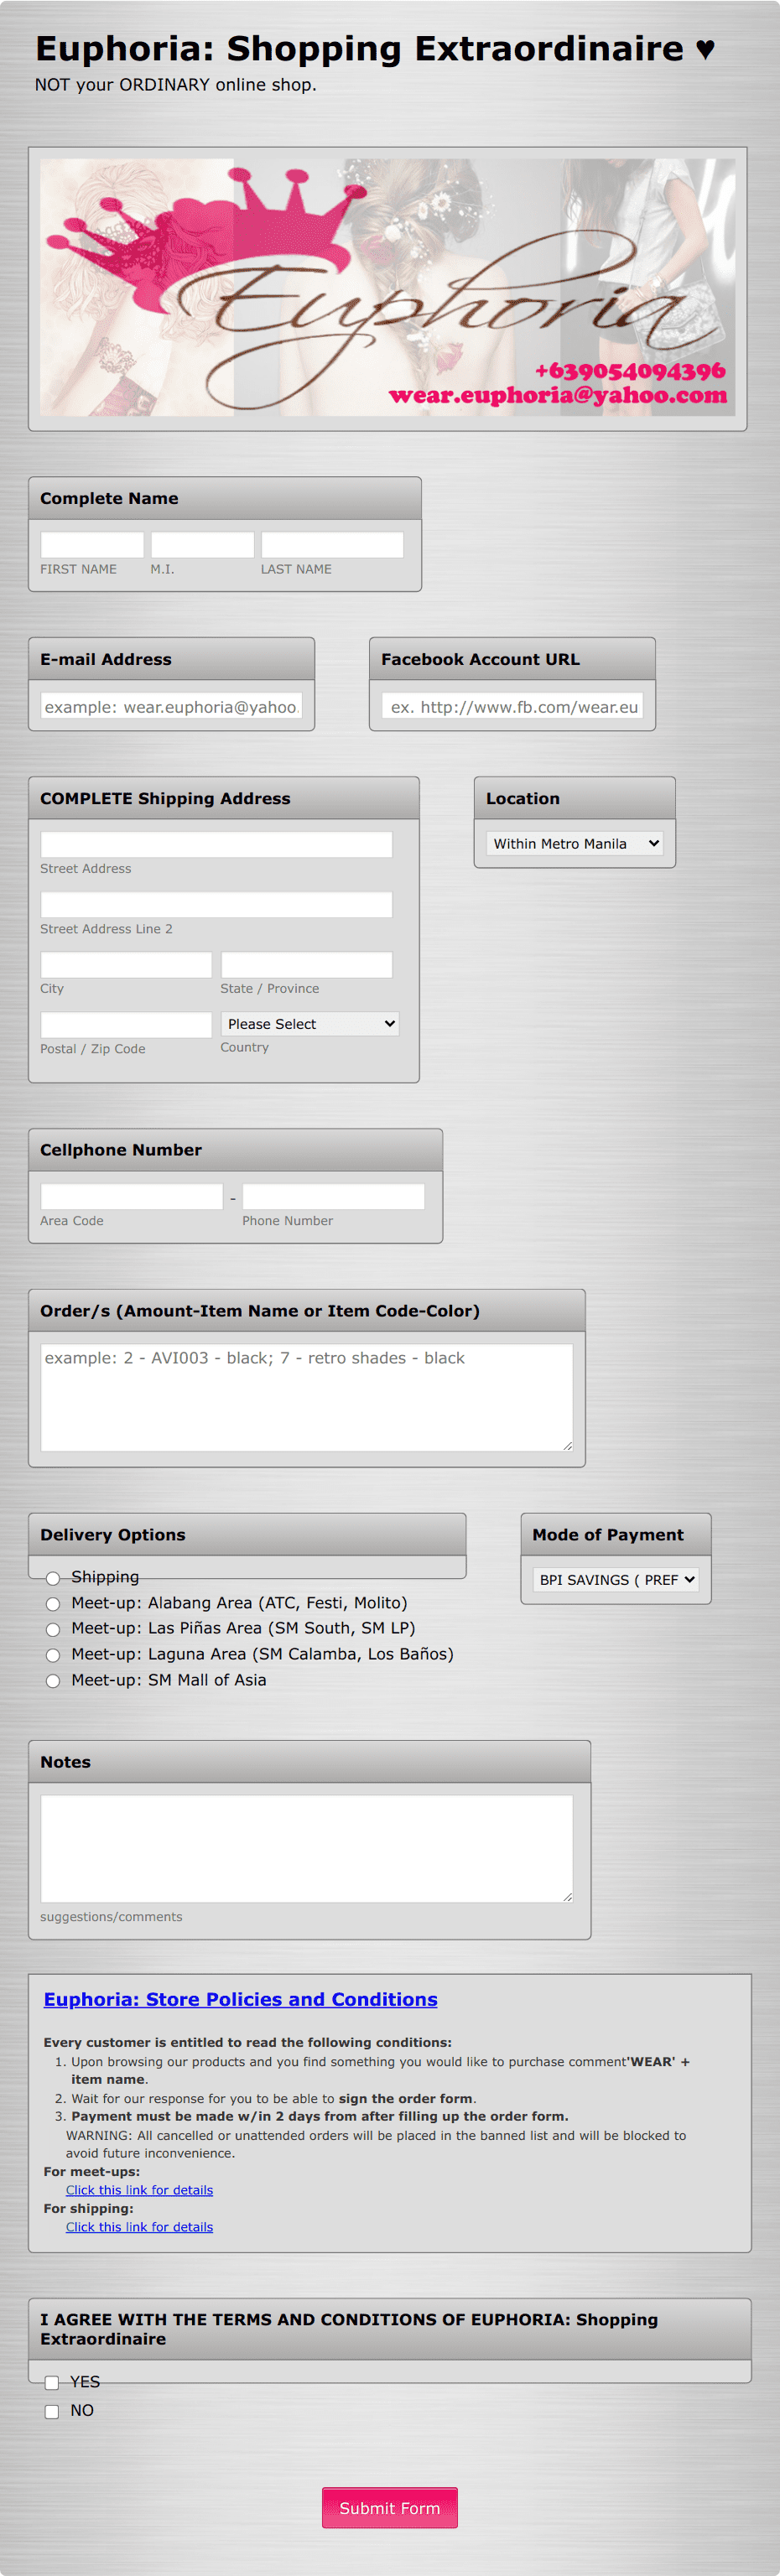780x2576 pixels.
Task: Click the Street Address Line 2 field
Action: point(216,904)
